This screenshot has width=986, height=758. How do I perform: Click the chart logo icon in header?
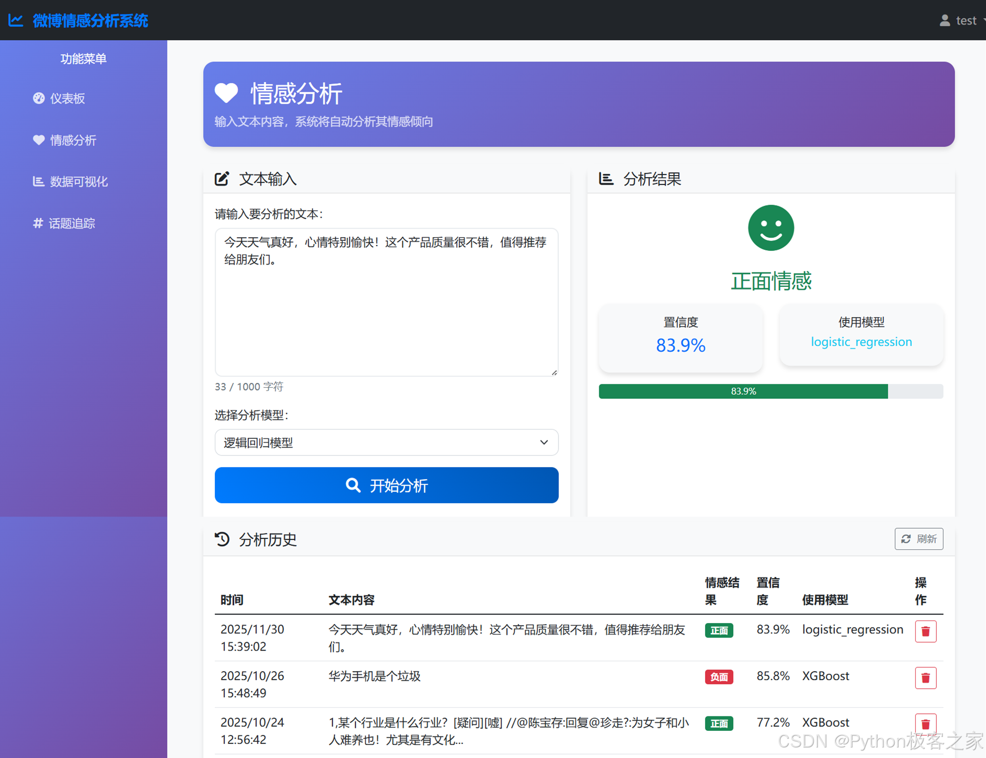coord(16,21)
